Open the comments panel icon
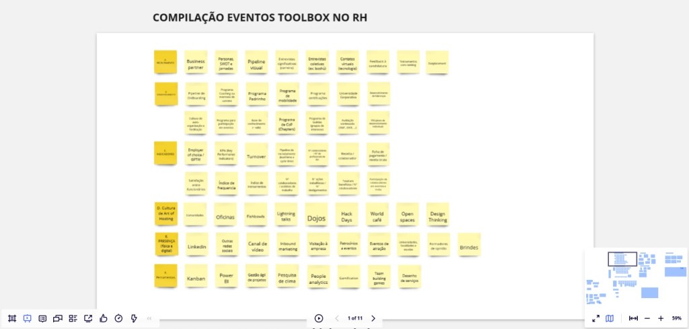 point(42,318)
